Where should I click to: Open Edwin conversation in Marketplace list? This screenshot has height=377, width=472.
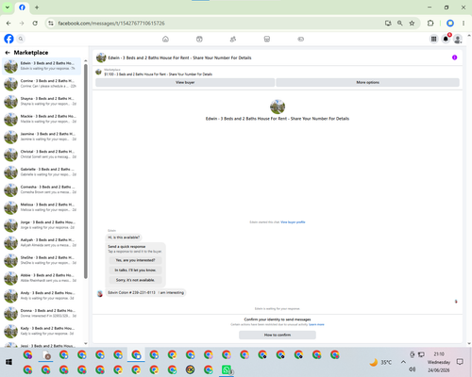point(42,66)
